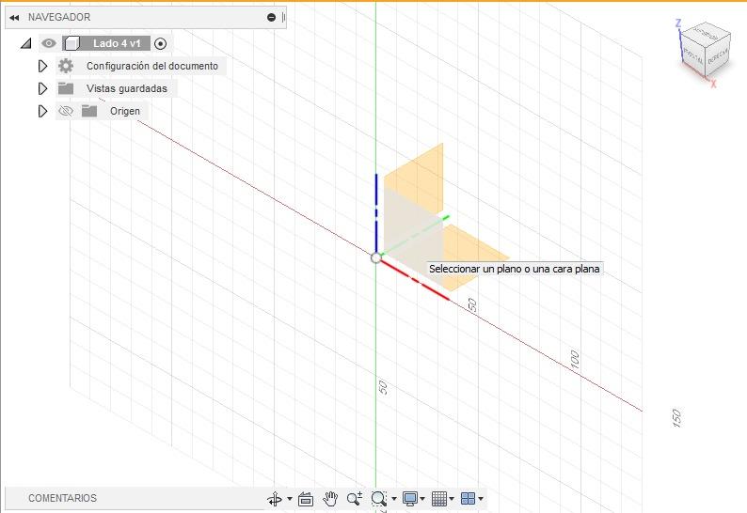Activate the Look At tool

tap(306, 499)
